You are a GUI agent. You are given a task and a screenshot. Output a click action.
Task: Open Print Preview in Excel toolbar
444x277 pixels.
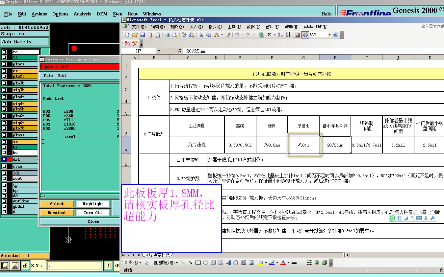tap(175, 35)
